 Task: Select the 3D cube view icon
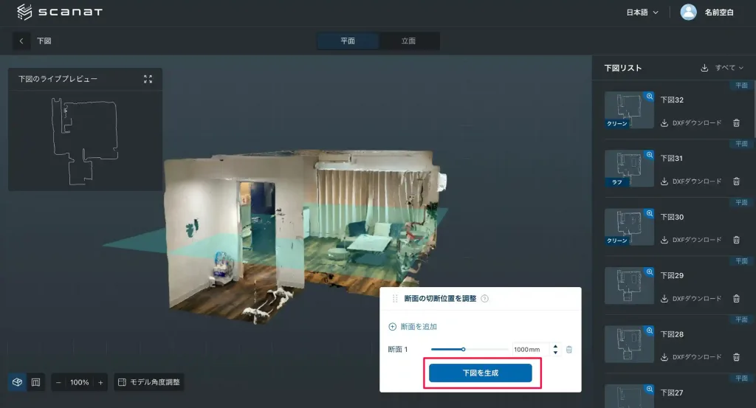pos(17,382)
